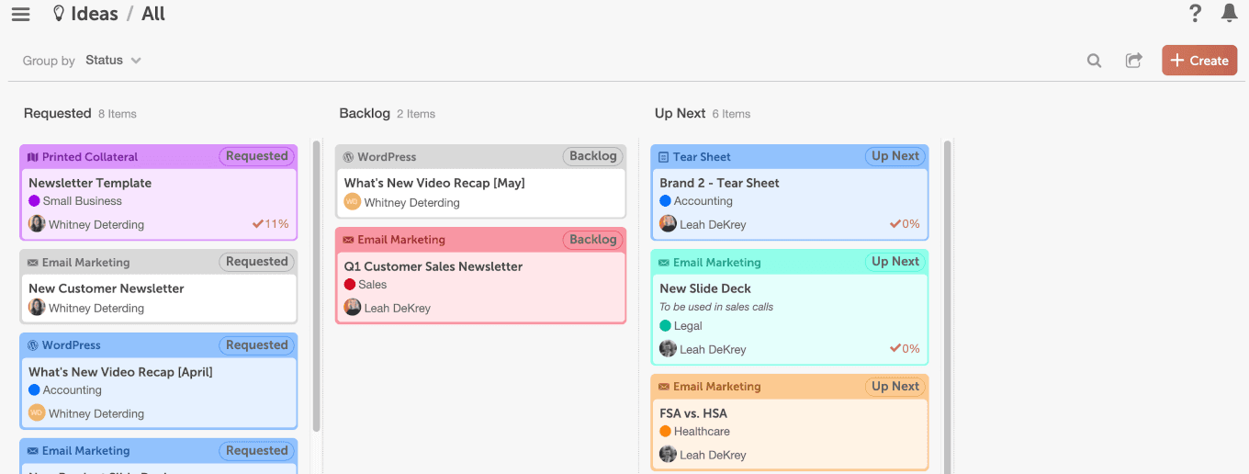Click the Tear Sheet document icon

point(664,157)
